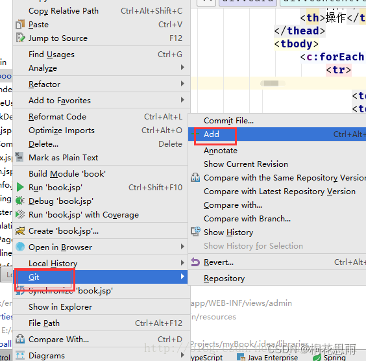Click the Java Enterprise icon in bottom bar
Screen dimensions: 366x361
point(241,357)
